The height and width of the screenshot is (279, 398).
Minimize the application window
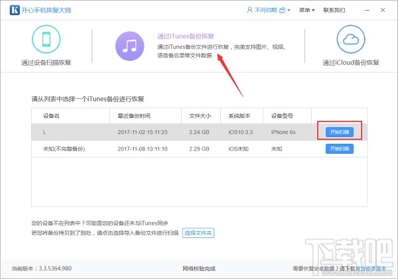367,10
